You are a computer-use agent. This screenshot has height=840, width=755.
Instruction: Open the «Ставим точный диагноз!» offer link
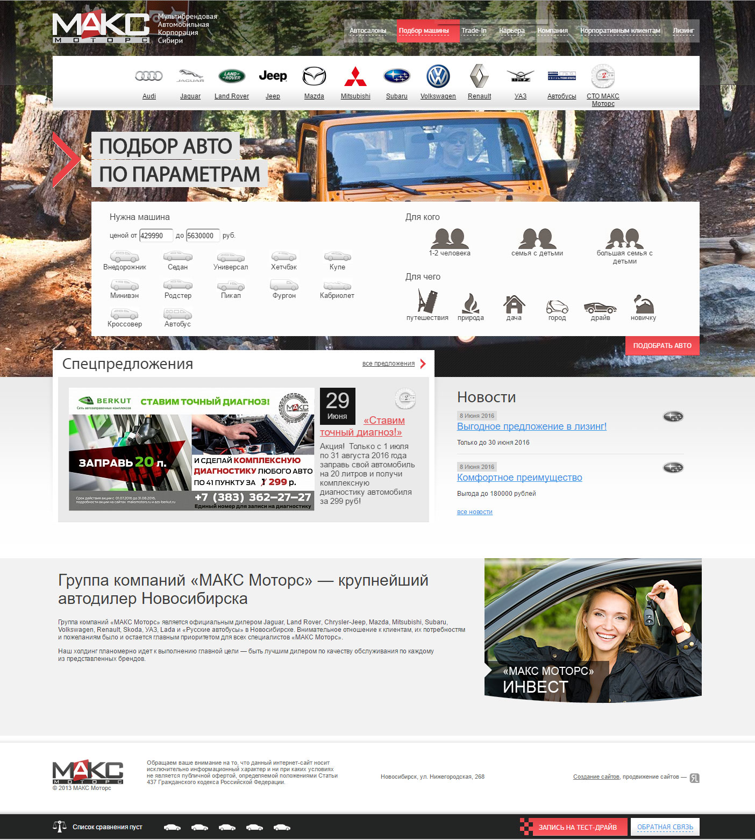[x=362, y=426]
